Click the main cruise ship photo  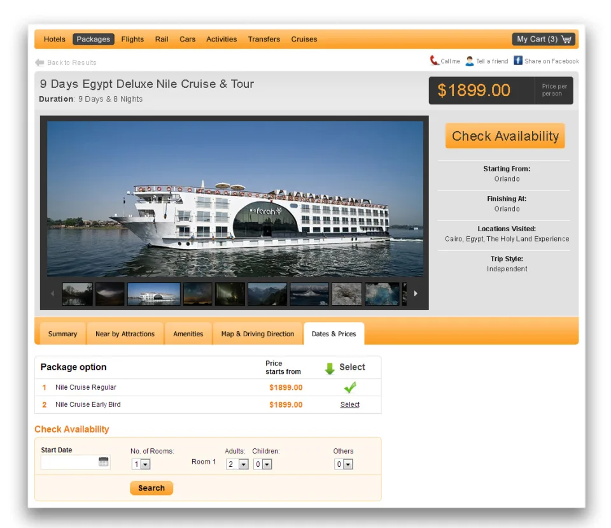point(235,199)
